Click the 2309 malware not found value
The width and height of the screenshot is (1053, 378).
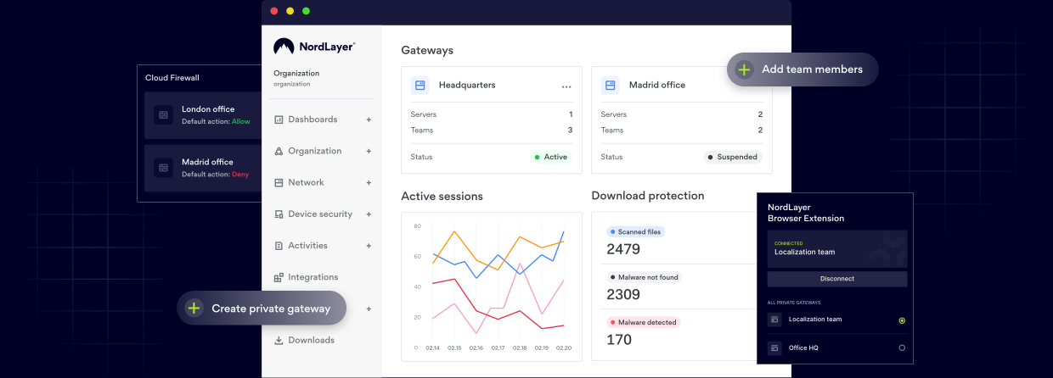click(x=623, y=295)
